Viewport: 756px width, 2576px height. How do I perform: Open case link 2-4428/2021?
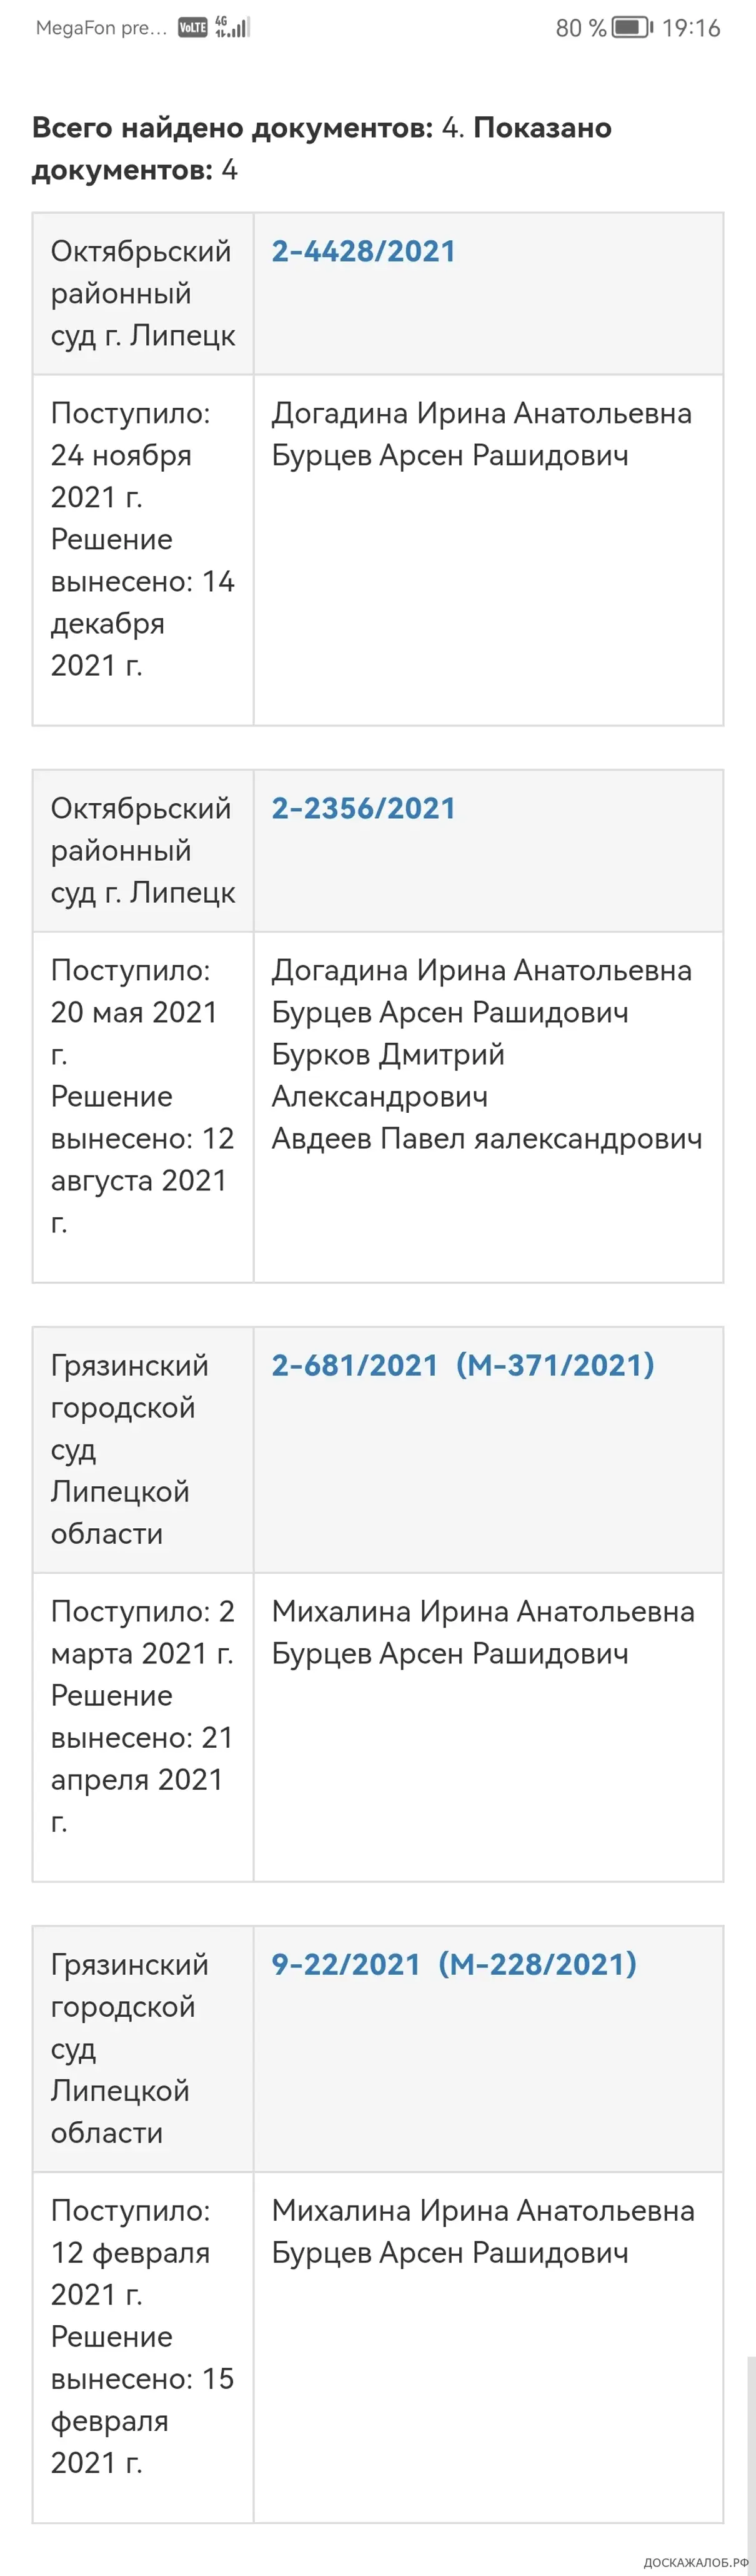(364, 251)
